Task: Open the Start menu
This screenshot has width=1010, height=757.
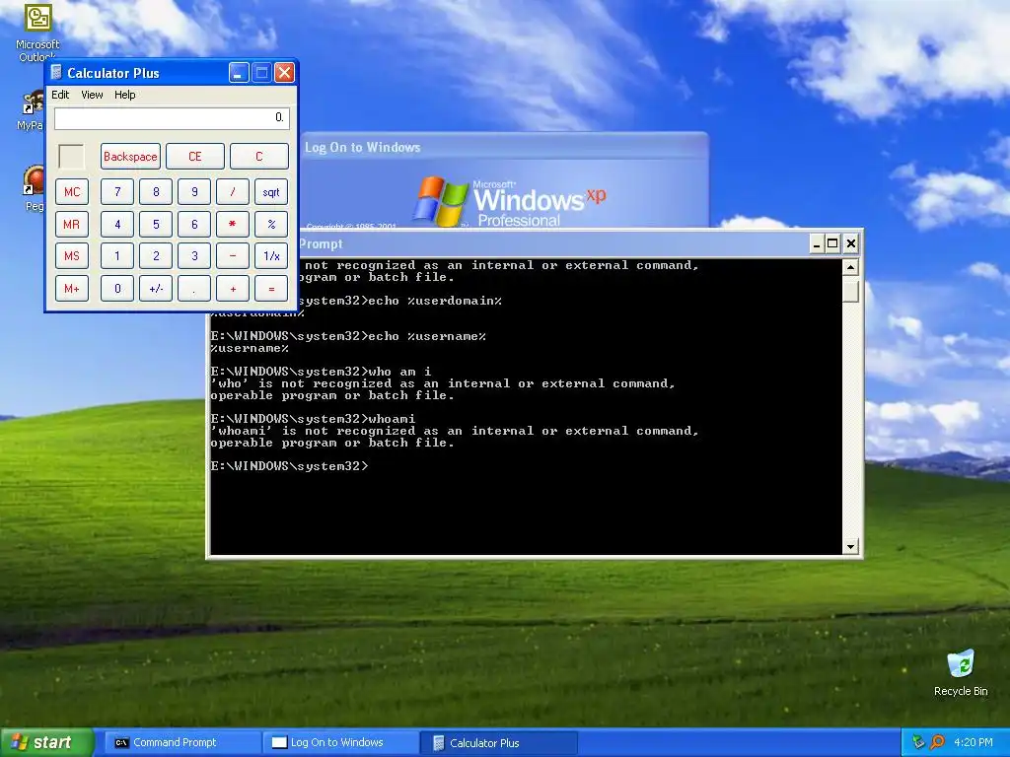Action: click(x=46, y=742)
